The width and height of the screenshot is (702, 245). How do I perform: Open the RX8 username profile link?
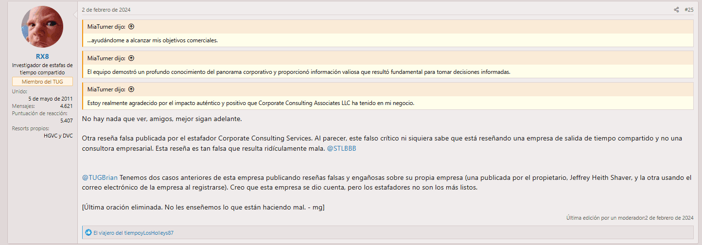[x=42, y=56]
